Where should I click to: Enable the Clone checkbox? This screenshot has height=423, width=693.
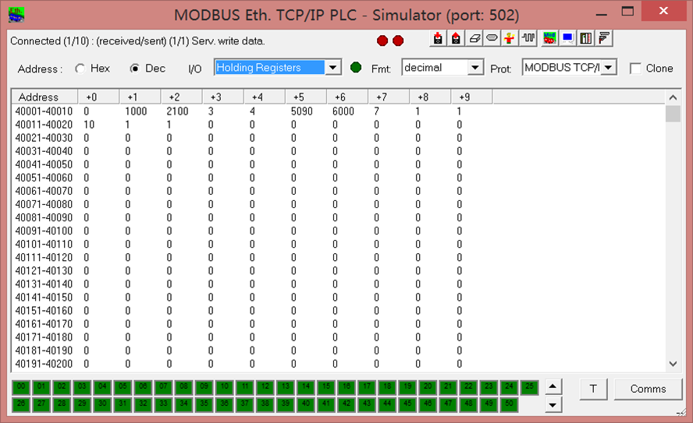[635, 69]
